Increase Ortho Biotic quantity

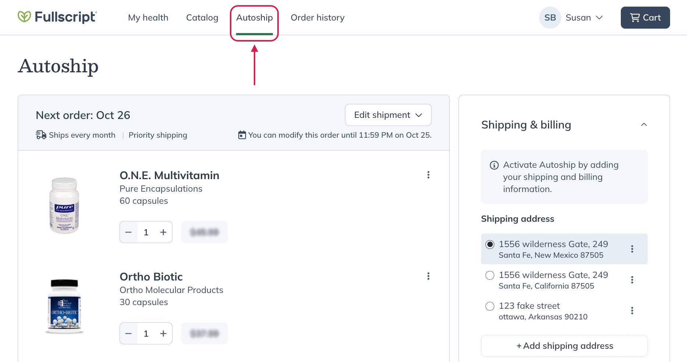[163, 333]
